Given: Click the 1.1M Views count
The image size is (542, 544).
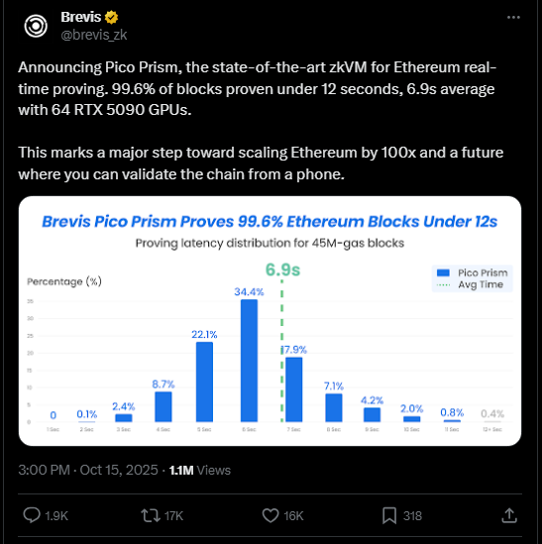Looking at the screenshot, I should (200, 470).
